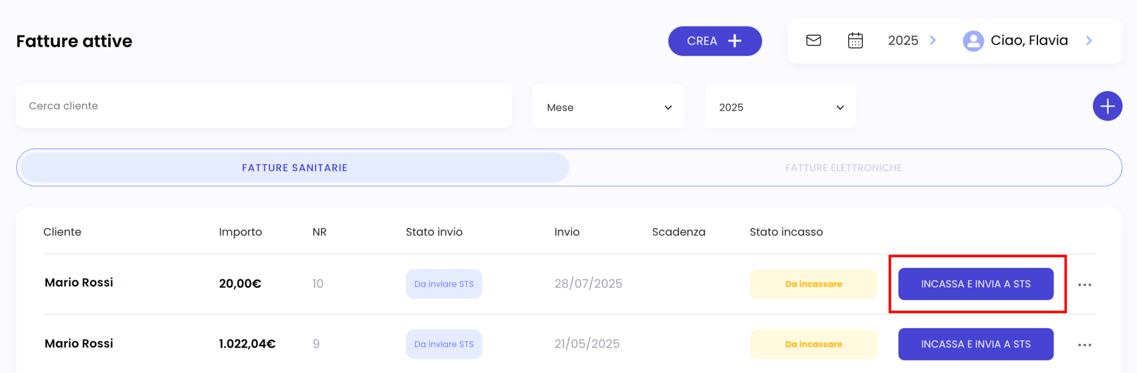1137x373 pixels.
Task: Click Da incassare badge for invoice 9
Action: tap(814, 344)
